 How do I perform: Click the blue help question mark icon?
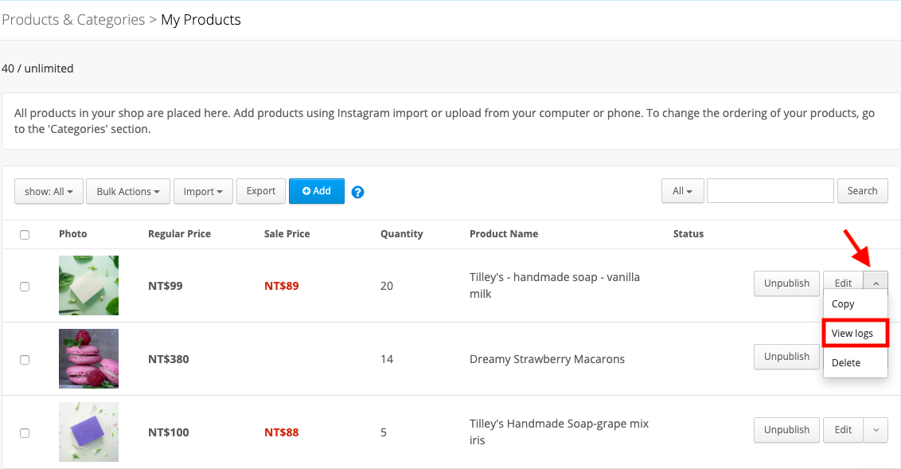click(357, 192)
